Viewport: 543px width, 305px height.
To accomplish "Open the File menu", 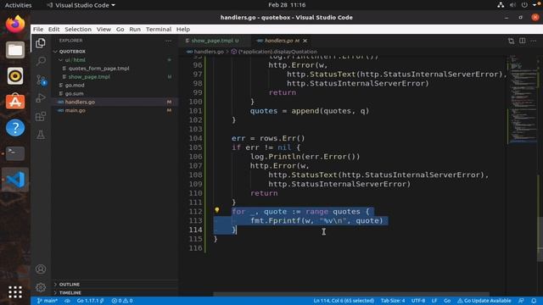I will [38, 30].
